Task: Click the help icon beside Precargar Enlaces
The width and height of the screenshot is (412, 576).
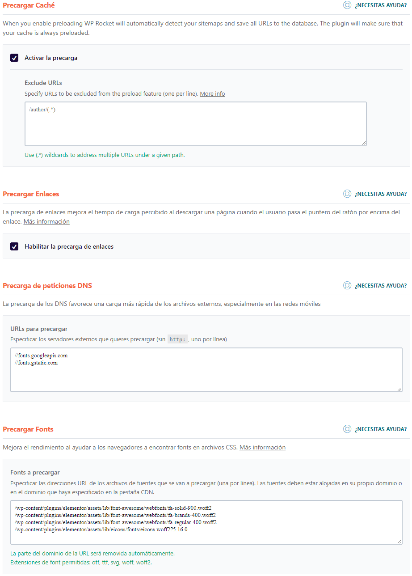Action: (x=347, y=194)
